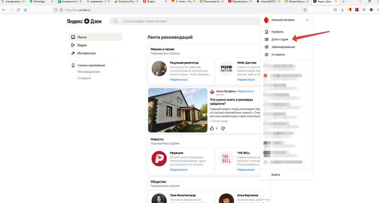Image resolution: width=379 pixels, height=203 pixels.
Task: Subscribe to МИФ. Детство via Подписаться
Action: (246, 80)
